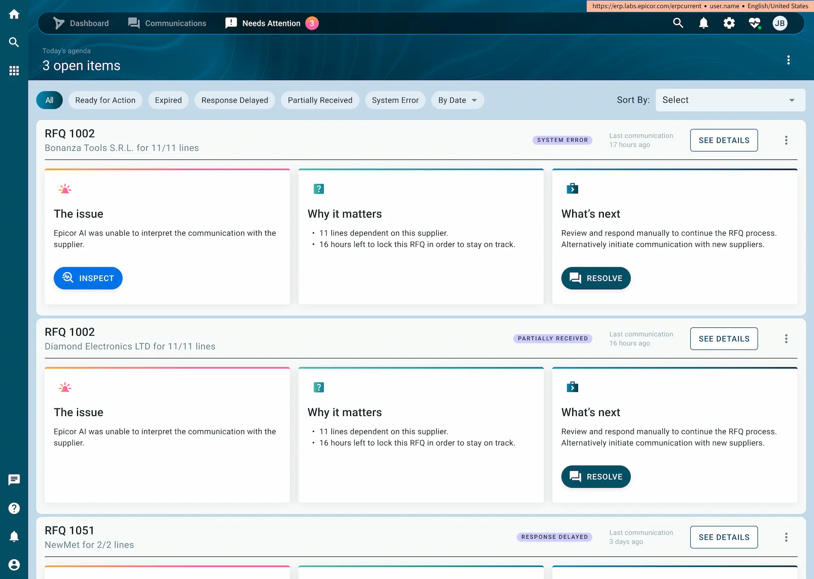Toggle the Expired filter
814x579 pixels.
[x=168, y=100]
